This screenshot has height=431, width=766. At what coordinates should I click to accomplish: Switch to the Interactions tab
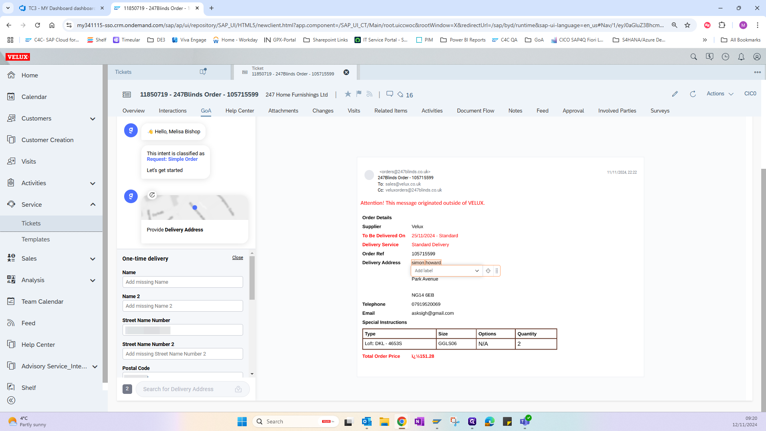(172, 111)
